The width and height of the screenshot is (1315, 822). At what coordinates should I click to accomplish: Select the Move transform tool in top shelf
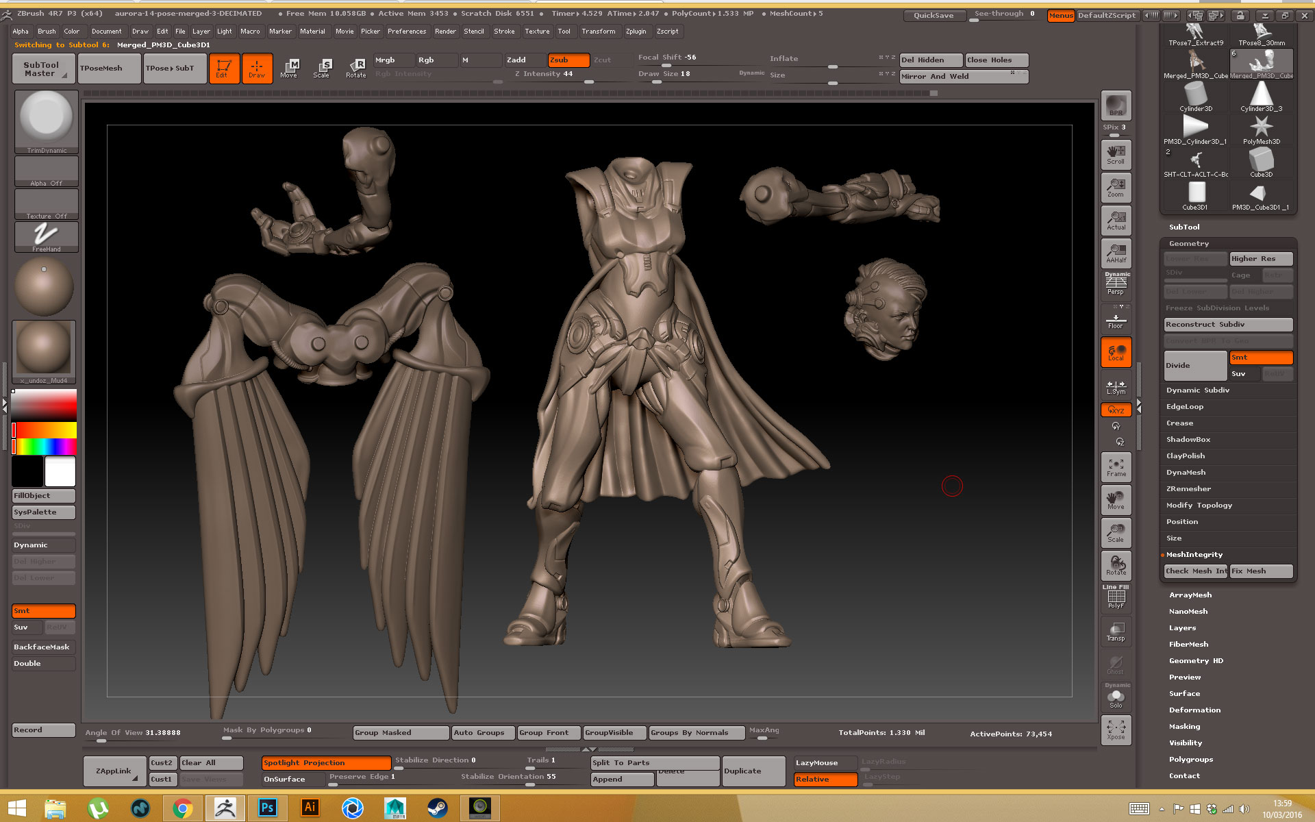[289, 68]
